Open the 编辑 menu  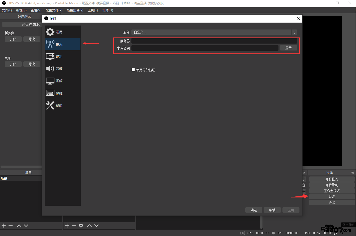tap(21, 10)
